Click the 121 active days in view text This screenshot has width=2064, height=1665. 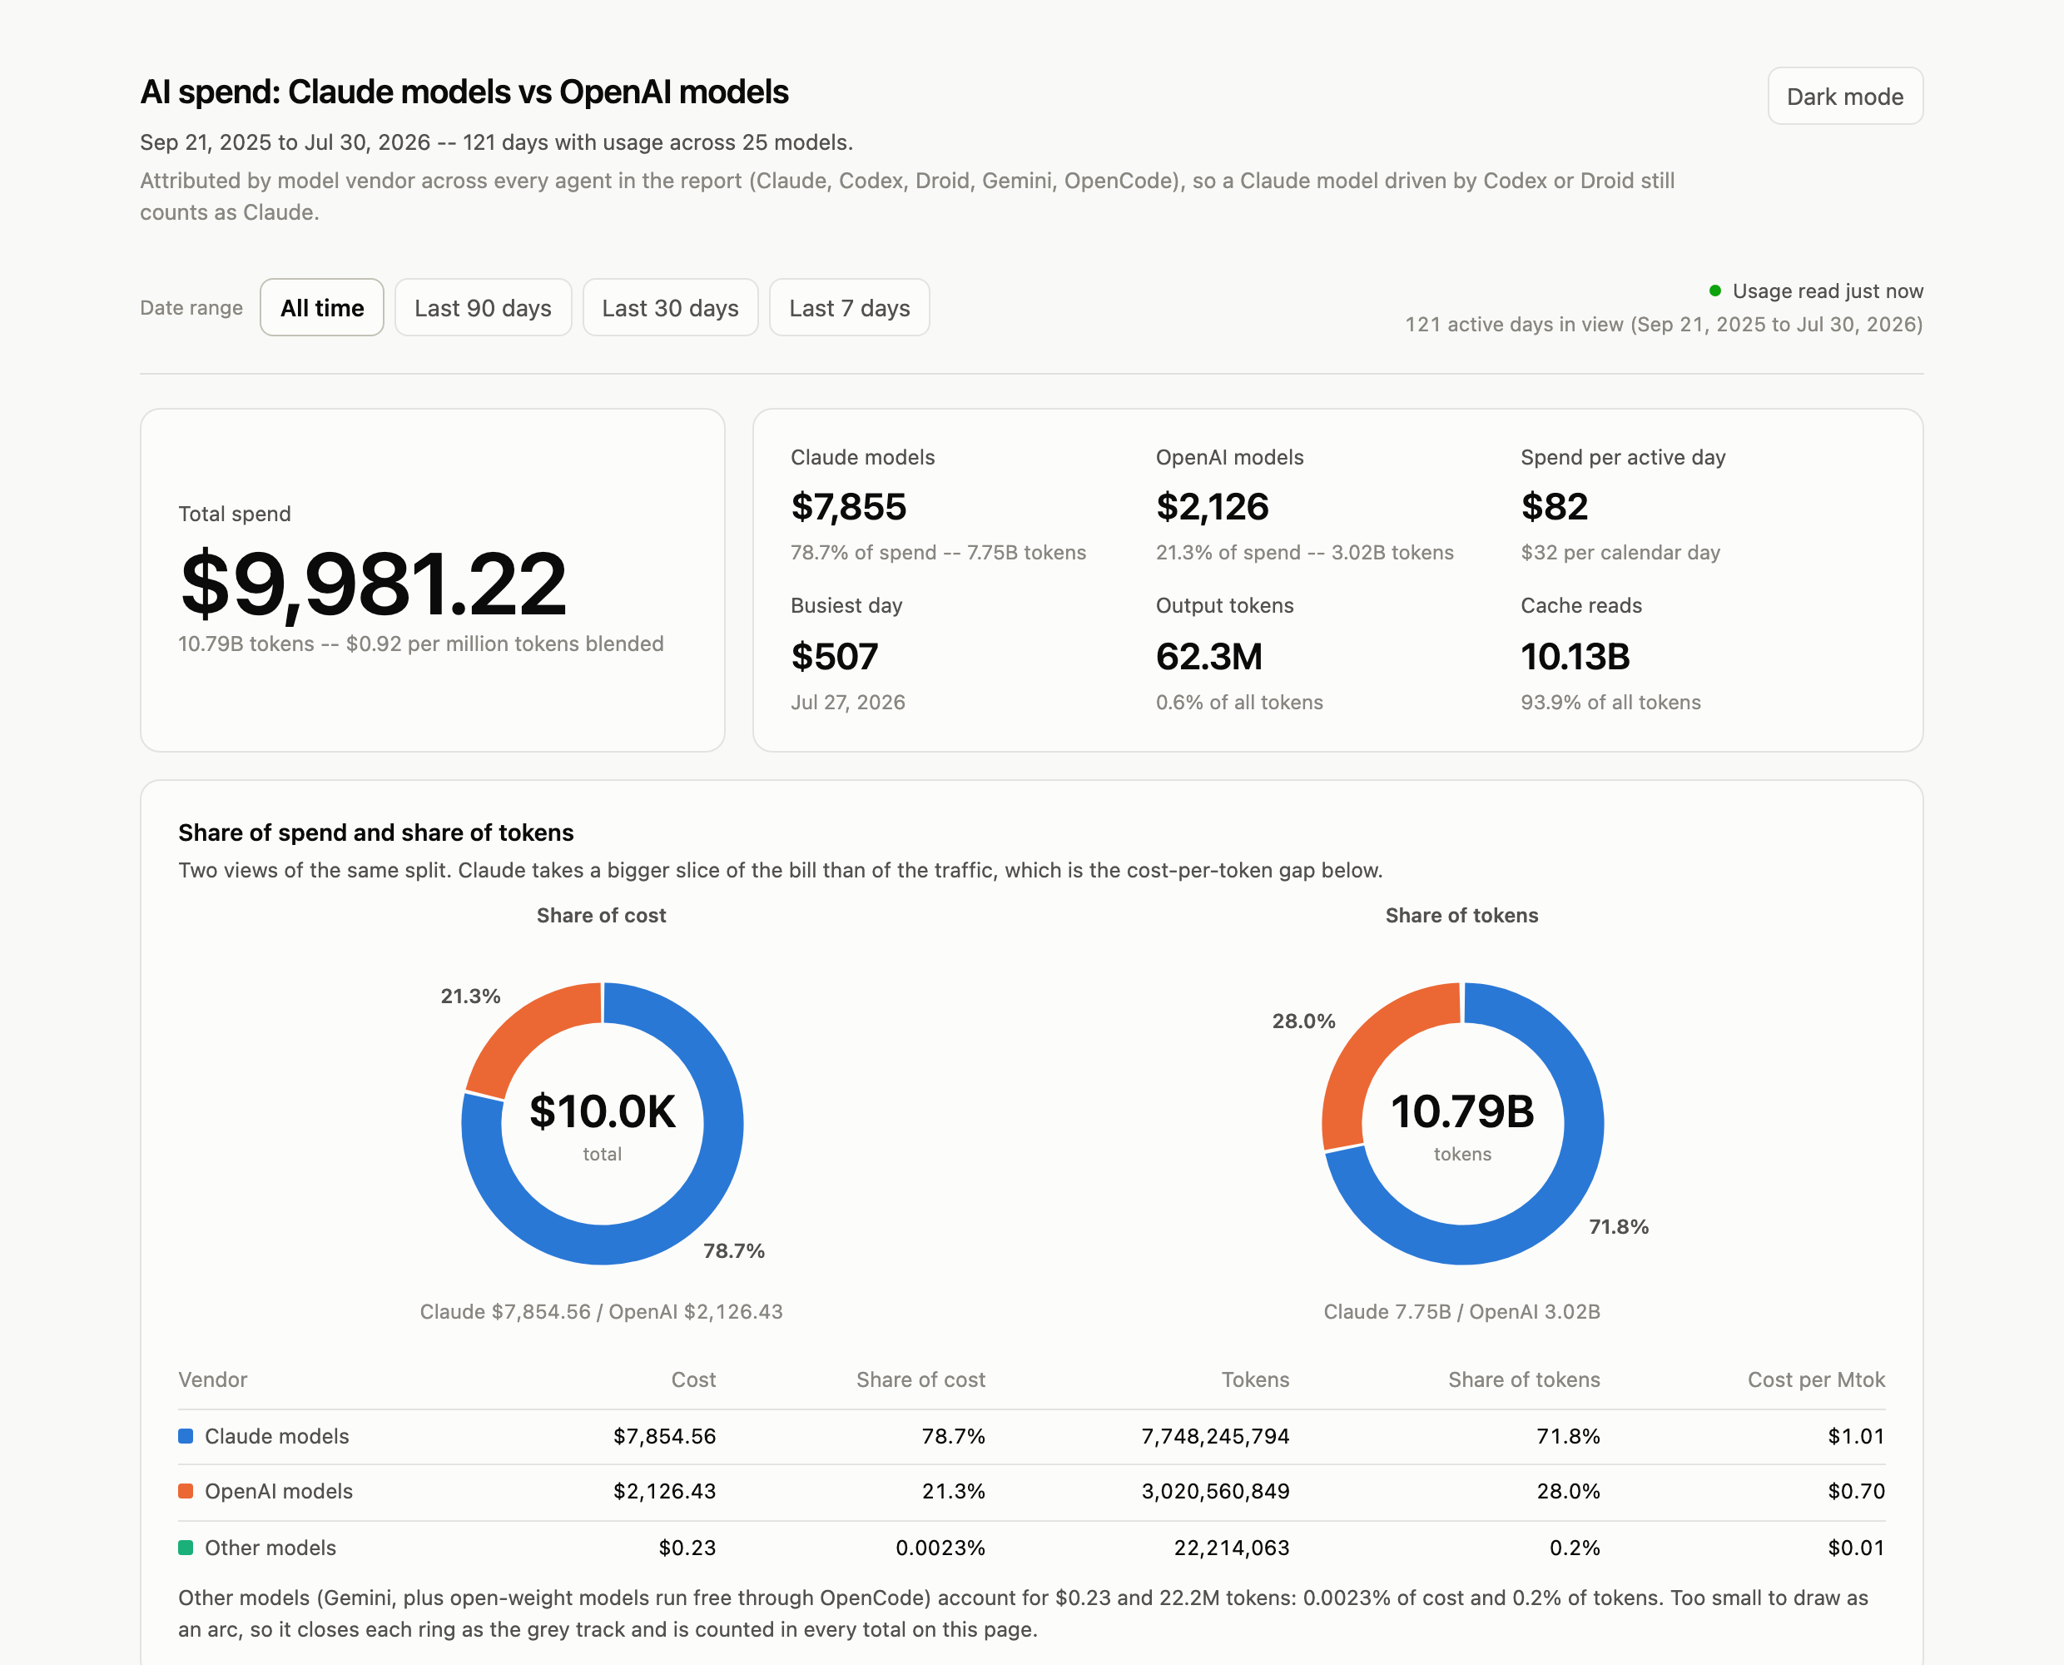tap(1664, 324)
